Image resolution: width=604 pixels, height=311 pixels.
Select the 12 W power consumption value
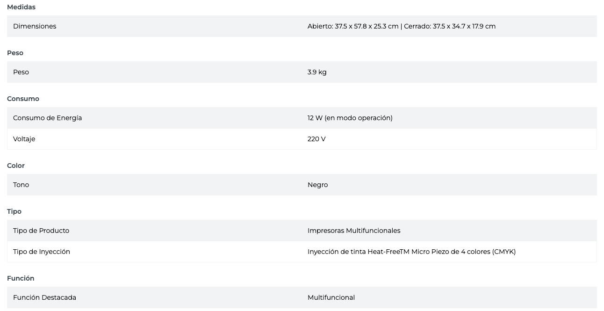coord(350,118)
